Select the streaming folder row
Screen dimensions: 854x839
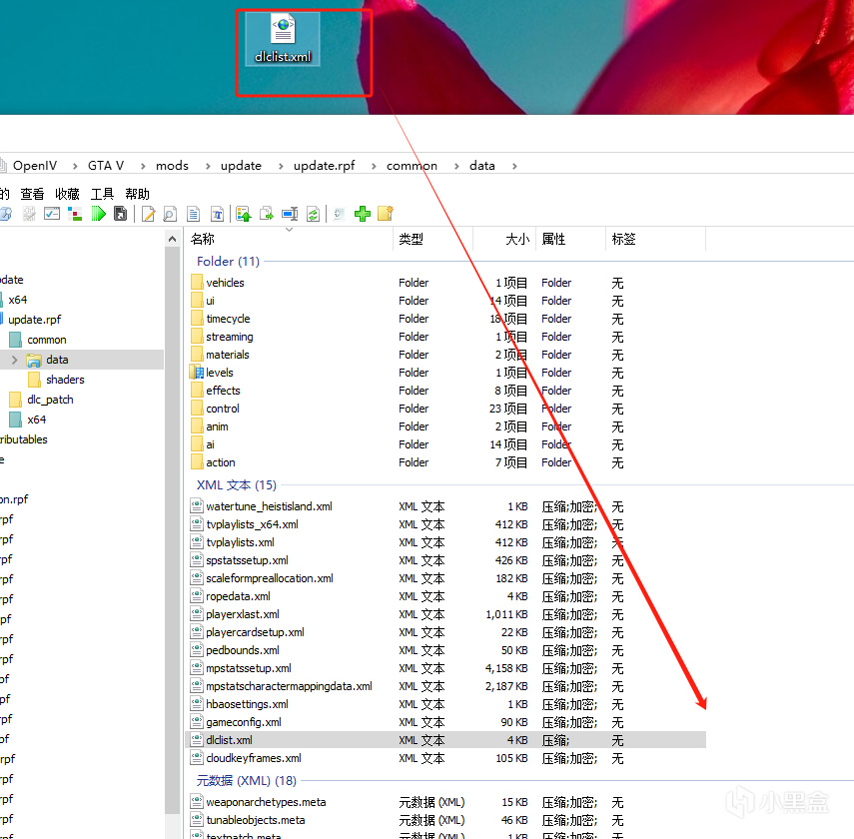(x=446, y=337)
